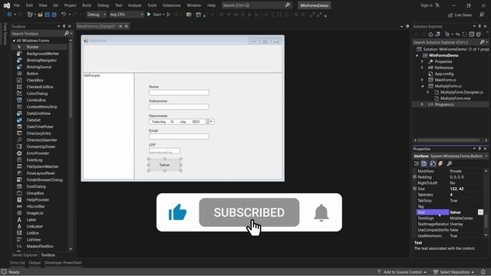This screenshot has width=491, height=276.
Task: Click Sign in link
Action: pyautogui.click(x=427, y=5)
